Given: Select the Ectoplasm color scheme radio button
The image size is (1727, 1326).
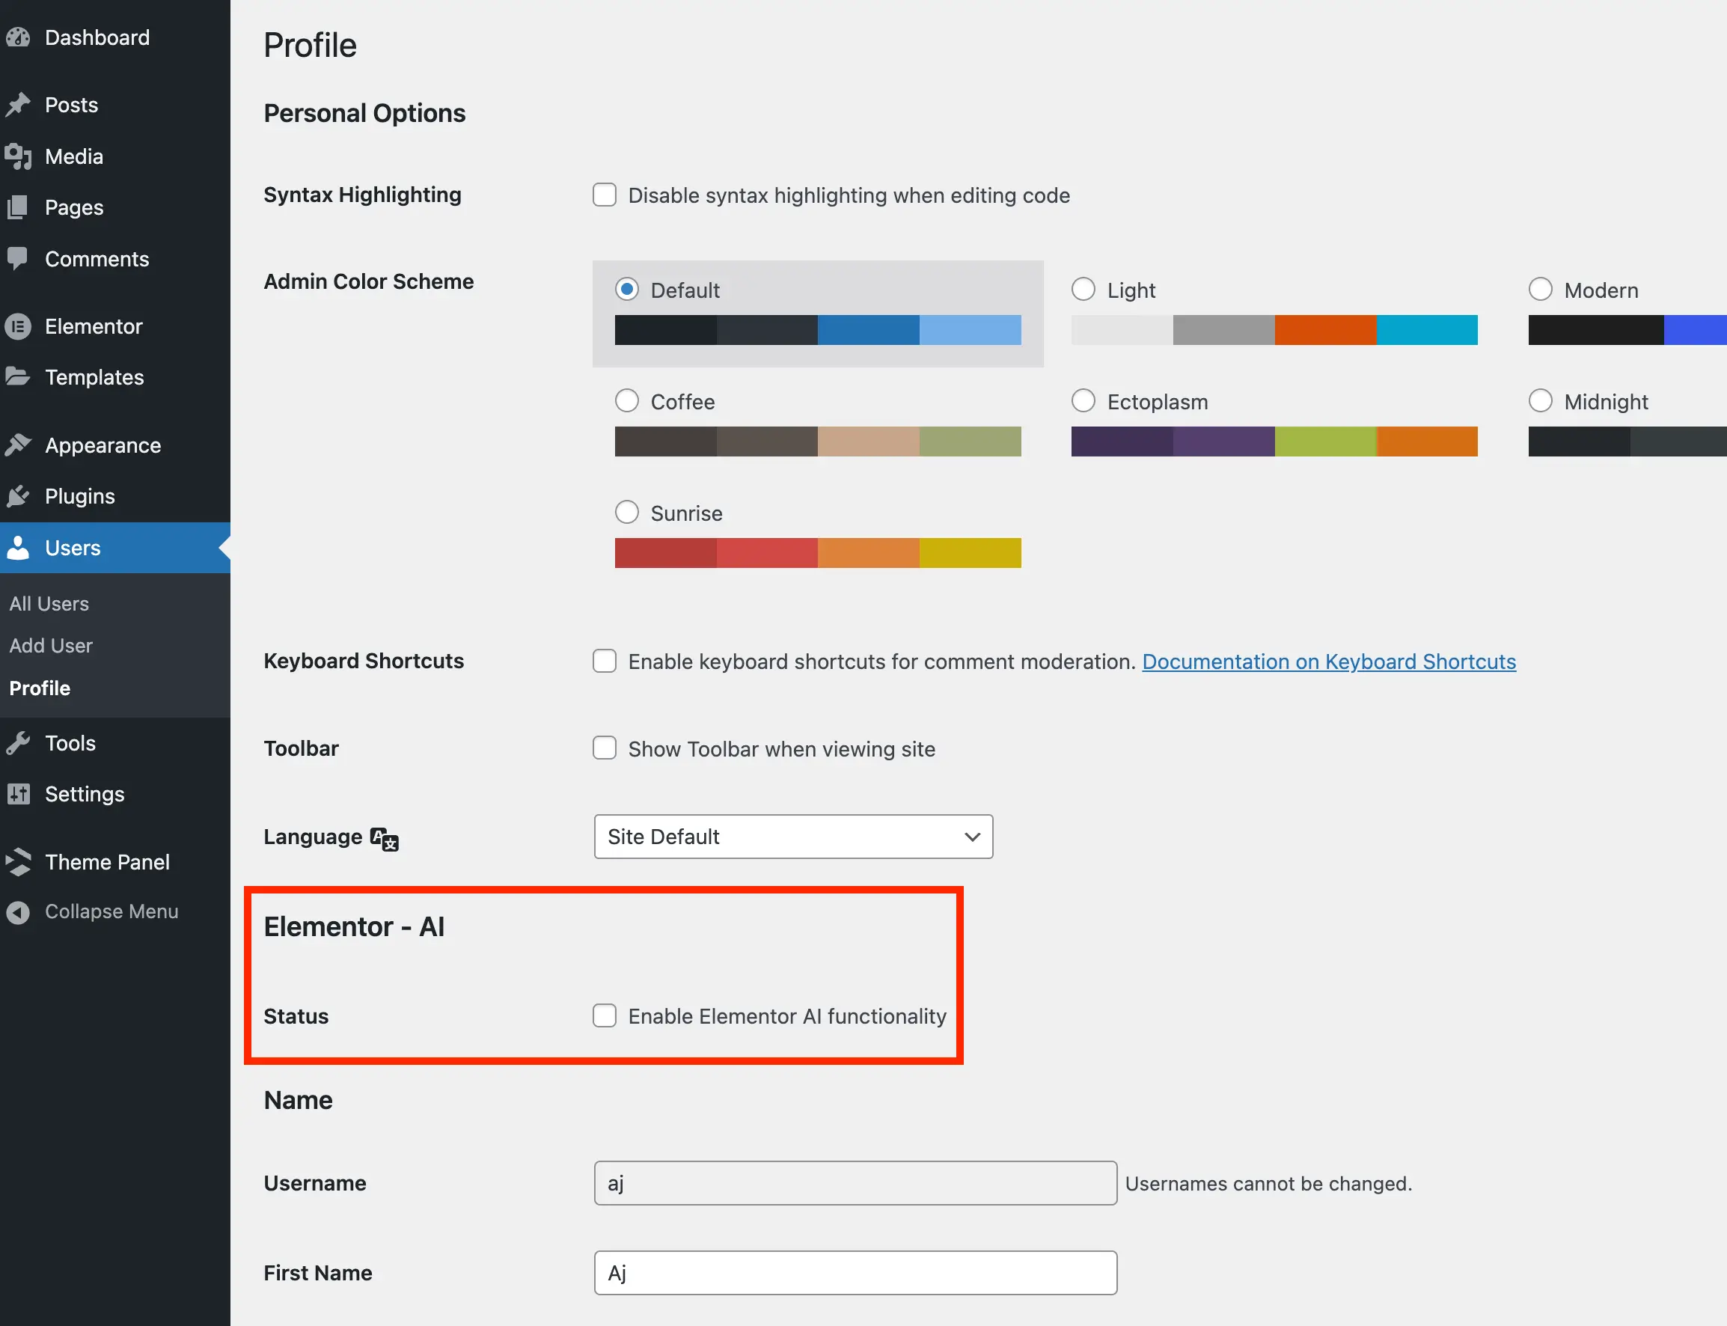Looking at the screenshot, I should [1083, 400].
